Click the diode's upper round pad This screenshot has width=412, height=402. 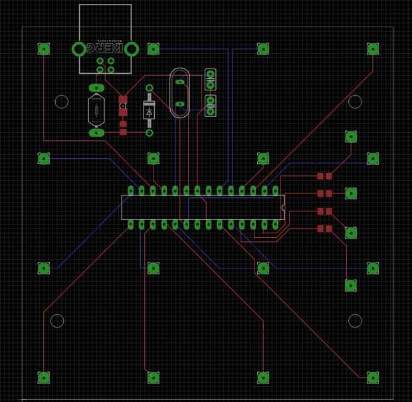coord(150,88)
